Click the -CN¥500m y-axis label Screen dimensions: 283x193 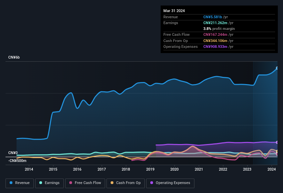coord(17,161)
